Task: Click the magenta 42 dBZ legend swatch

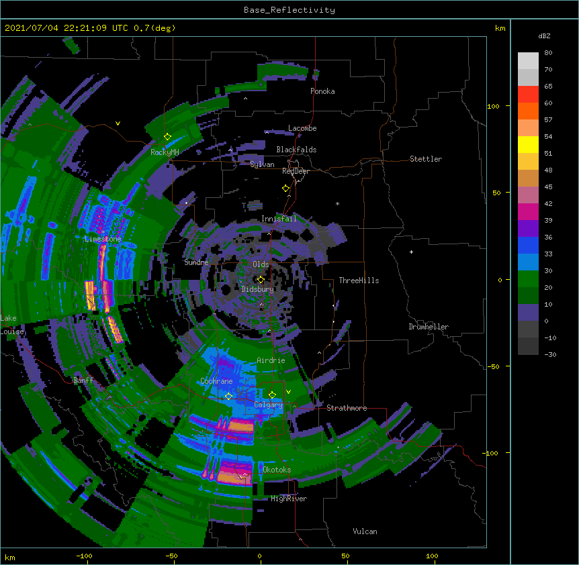Action: [x=528, y=211]
